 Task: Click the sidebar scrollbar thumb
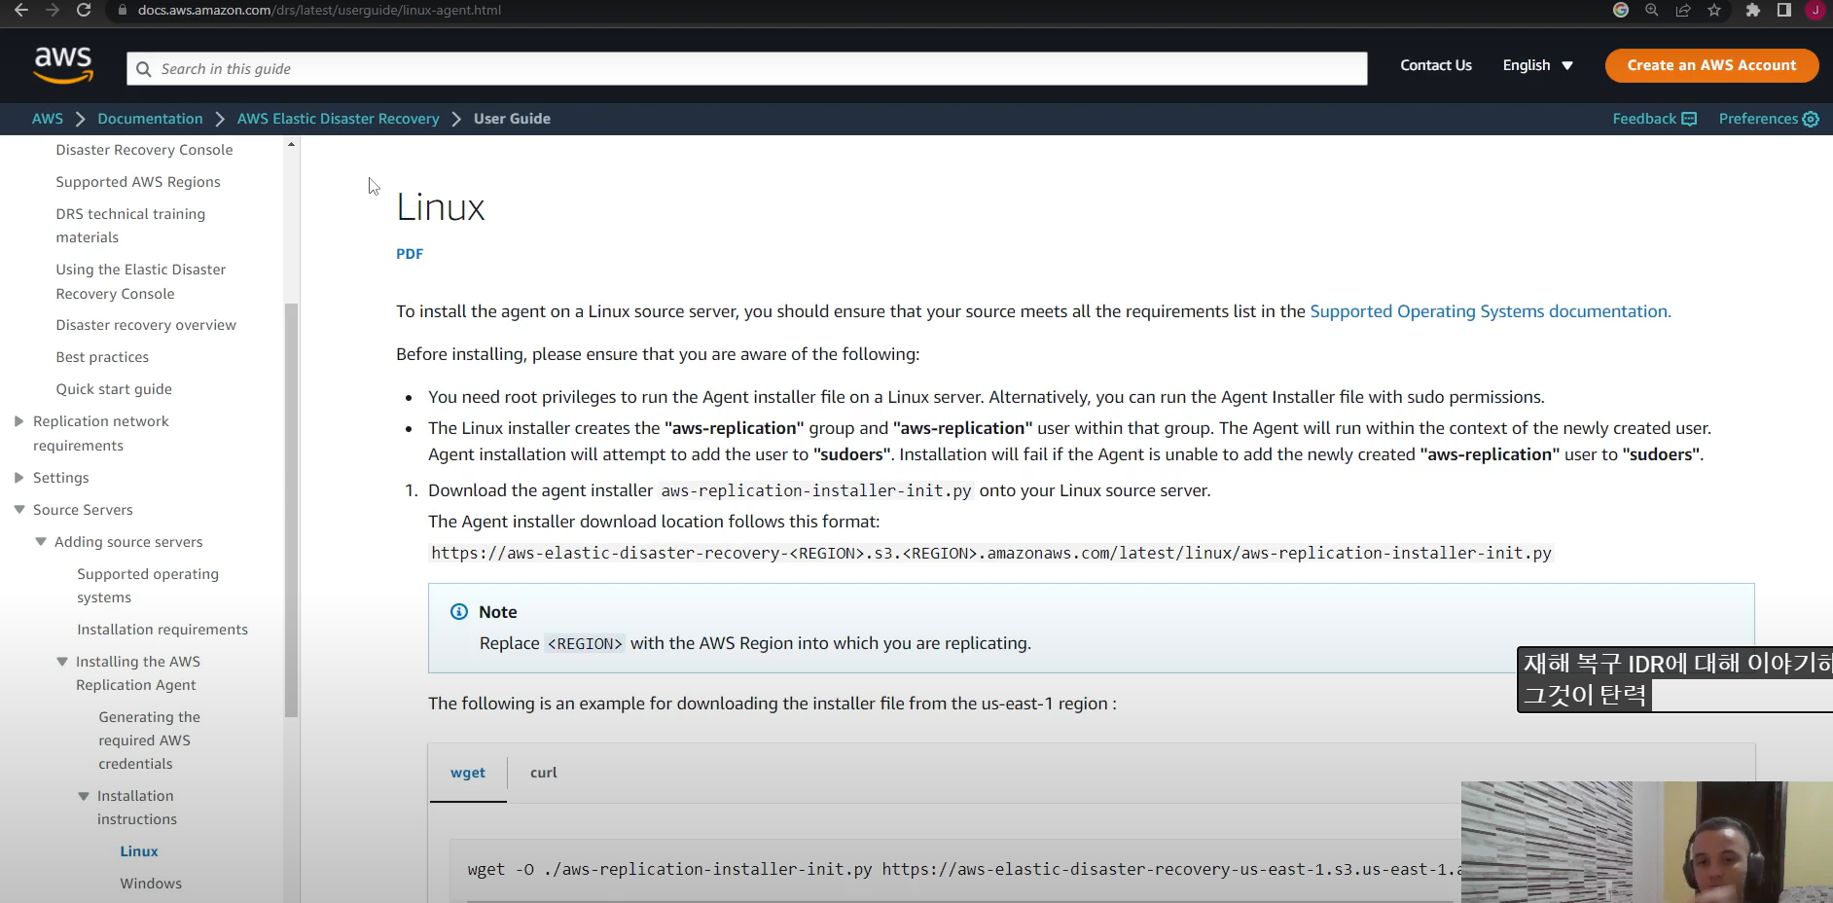click(x=291, y=510)
